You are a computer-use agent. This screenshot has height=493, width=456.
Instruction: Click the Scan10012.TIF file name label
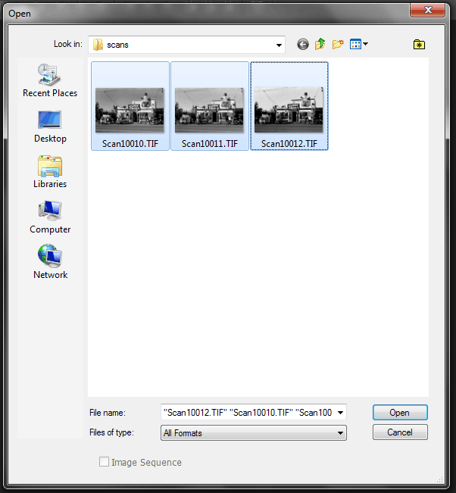click(x=289, y=144)
